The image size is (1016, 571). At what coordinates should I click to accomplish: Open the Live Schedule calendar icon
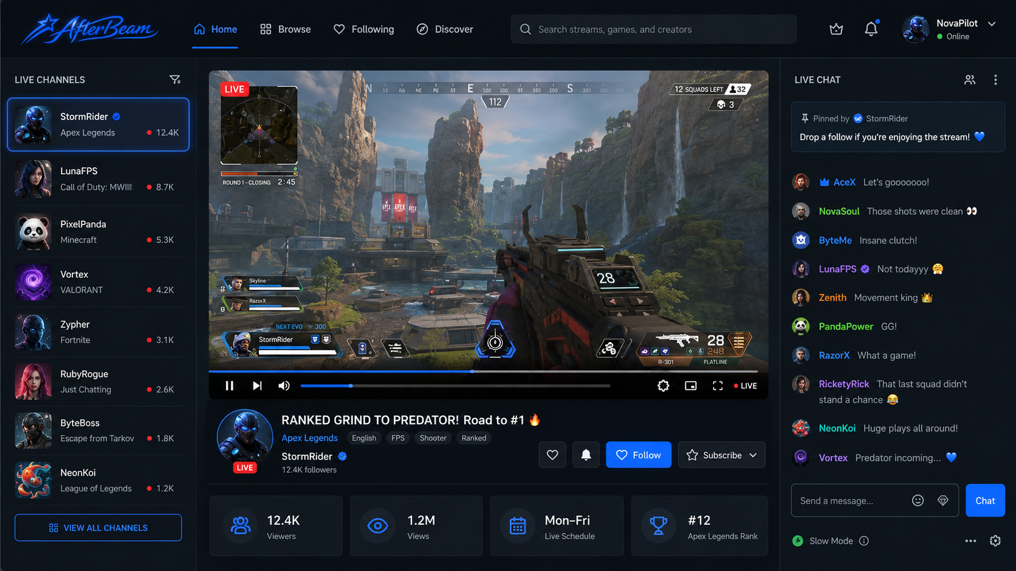[518, 525]
